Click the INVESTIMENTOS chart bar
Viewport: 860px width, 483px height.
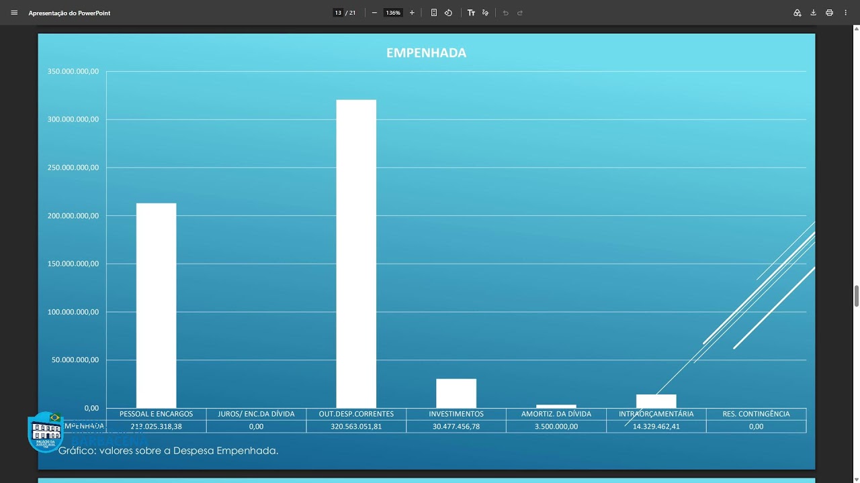(x=456, y=393)
